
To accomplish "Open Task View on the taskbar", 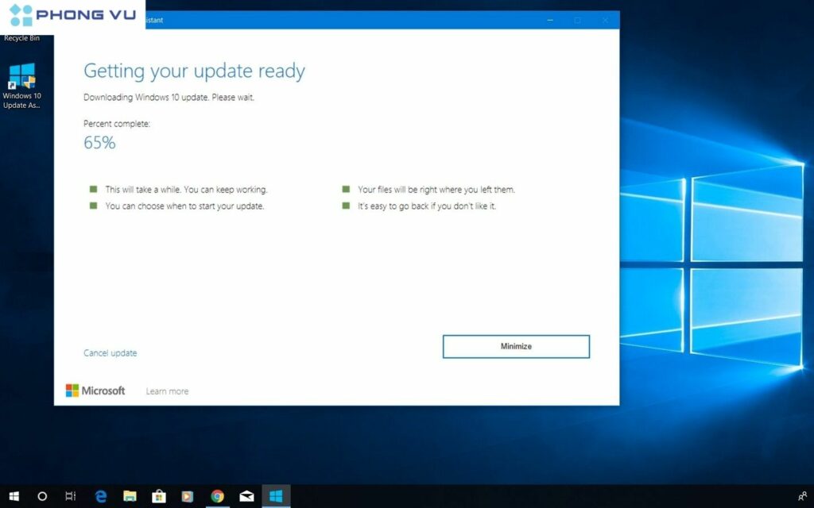I will point(70,496).
